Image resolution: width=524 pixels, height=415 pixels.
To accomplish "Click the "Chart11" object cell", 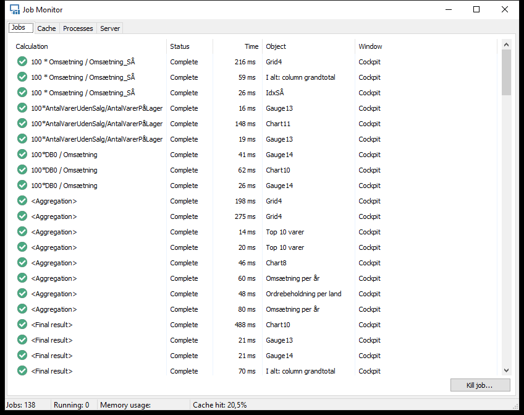I will coord(278,124).
